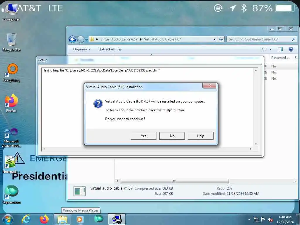Screen dimensions: 300x225
Task: Open Microsoft Visual Studio desktop shortcut
Action: coord(11,138)
